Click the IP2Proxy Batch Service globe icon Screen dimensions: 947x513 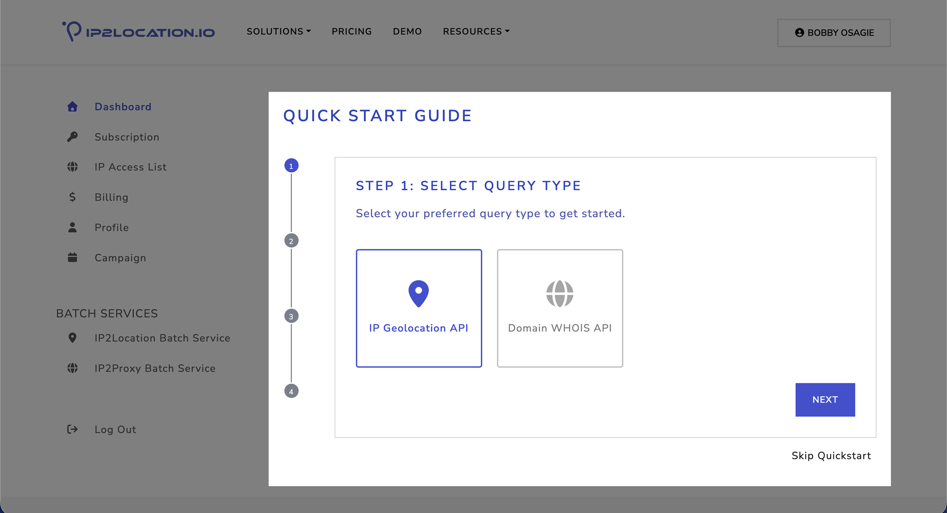(x=72, y=368)
